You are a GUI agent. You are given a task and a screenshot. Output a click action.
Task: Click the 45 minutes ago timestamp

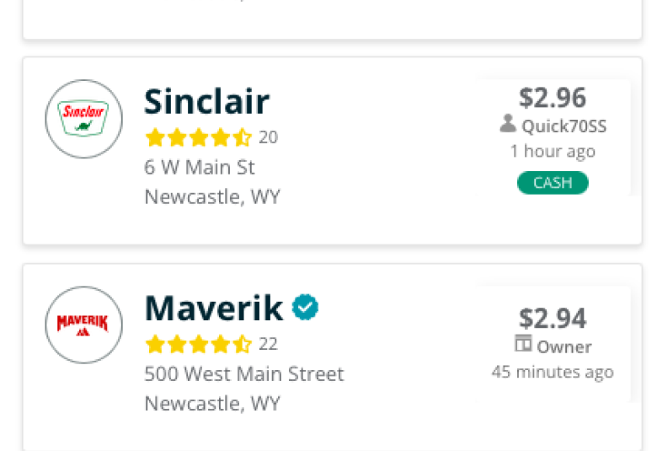click(x=553, y=372)
